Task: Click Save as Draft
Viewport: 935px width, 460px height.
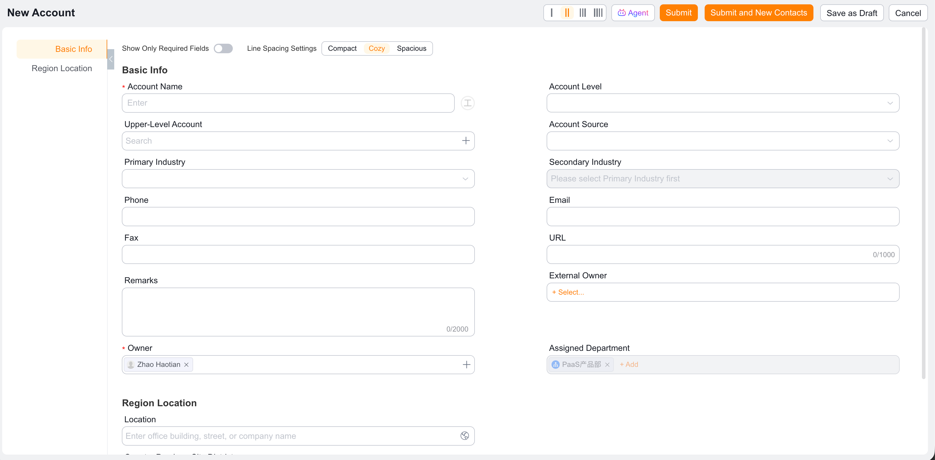Action: coord(852,13)
